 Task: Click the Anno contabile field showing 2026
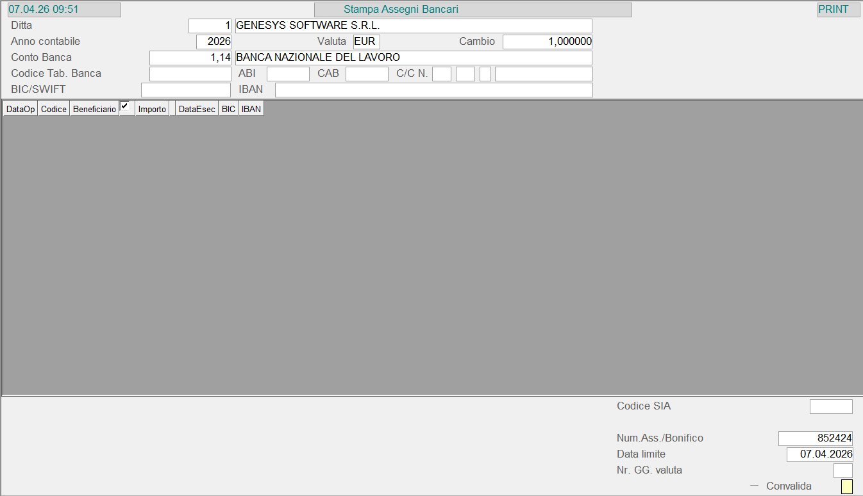(x=214, y=42)
